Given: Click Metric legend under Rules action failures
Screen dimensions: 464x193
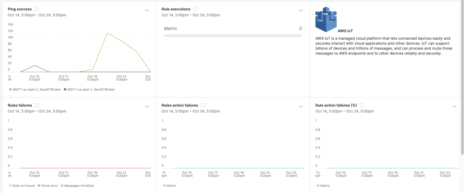Looking at the screenshot, I should tap(169, 186).
